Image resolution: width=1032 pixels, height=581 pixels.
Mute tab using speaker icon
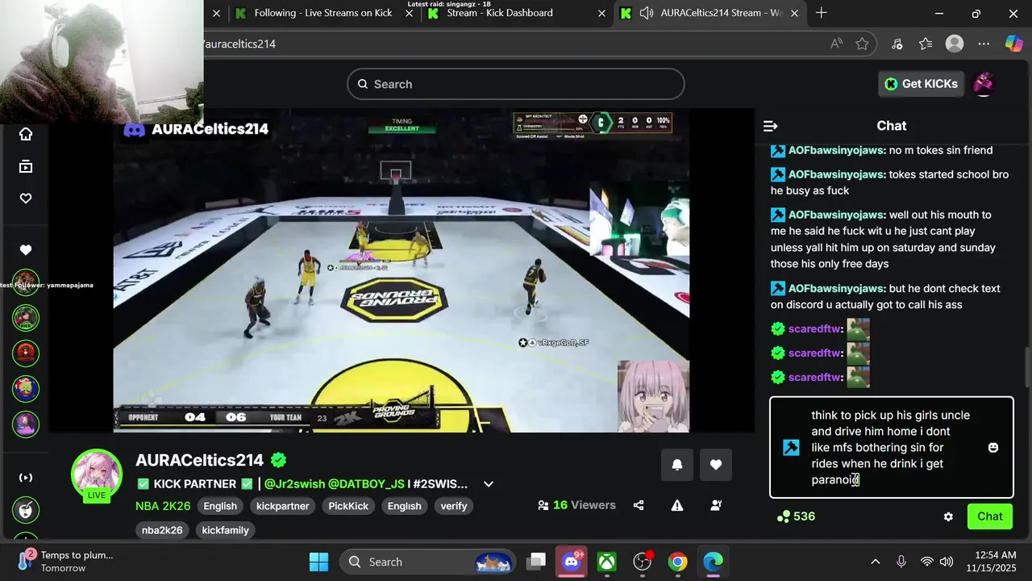pyautogui.click(x=647, y=13)
